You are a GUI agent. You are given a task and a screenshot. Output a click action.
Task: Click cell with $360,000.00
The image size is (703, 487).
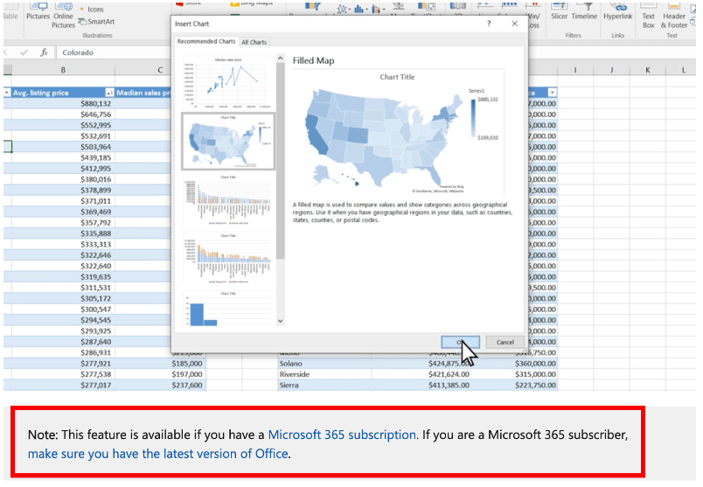click(x=515, y=363)
